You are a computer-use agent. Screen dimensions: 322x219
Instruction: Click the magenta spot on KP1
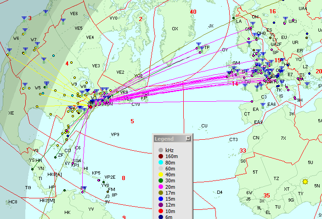coord(73,163)
